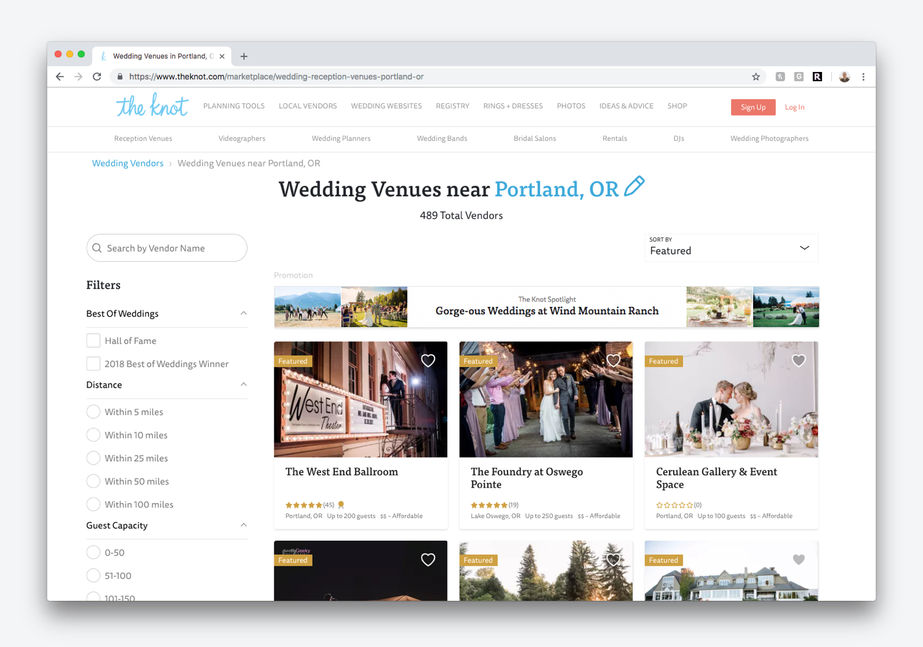Edit the Portland, OR location with pencil
This screenshot has height=647, width=923.
coord(634,186)
